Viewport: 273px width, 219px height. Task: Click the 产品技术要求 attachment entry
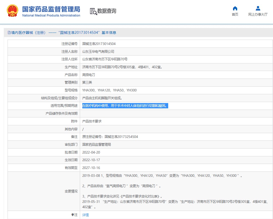[x=92, y=121]
